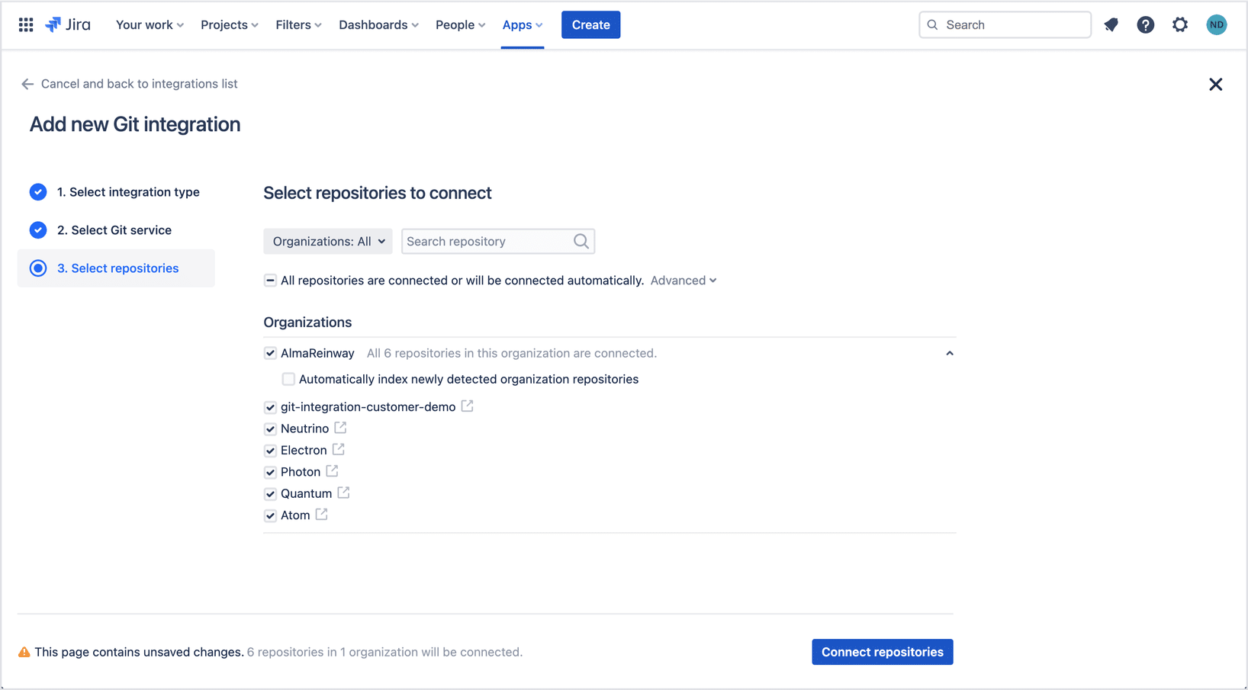Click the notifications icon in header
Image resolution: width=1248 pixels, height=690 pixels.
point(1111,25)
